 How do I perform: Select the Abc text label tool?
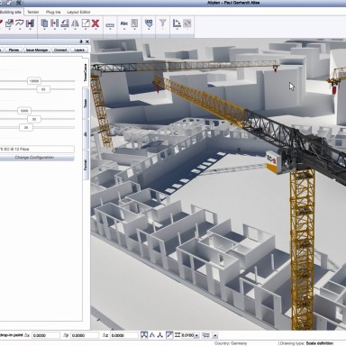coord(124,23)
